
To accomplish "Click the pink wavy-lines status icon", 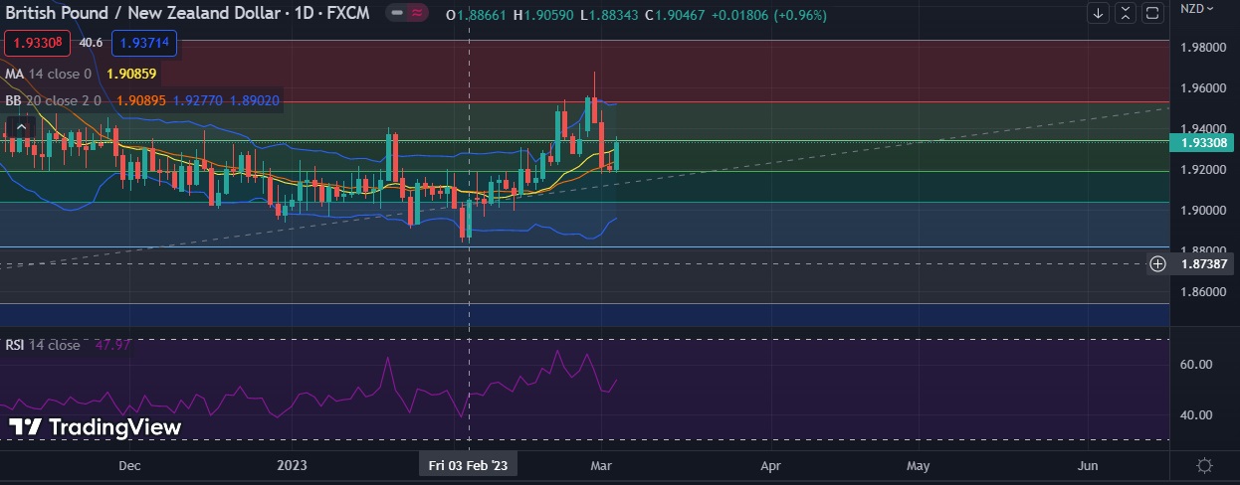I will coord(418,14).
